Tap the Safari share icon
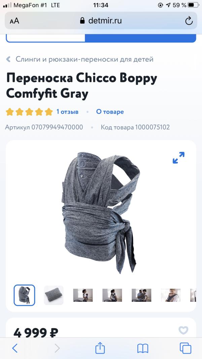 coord(100,348)
